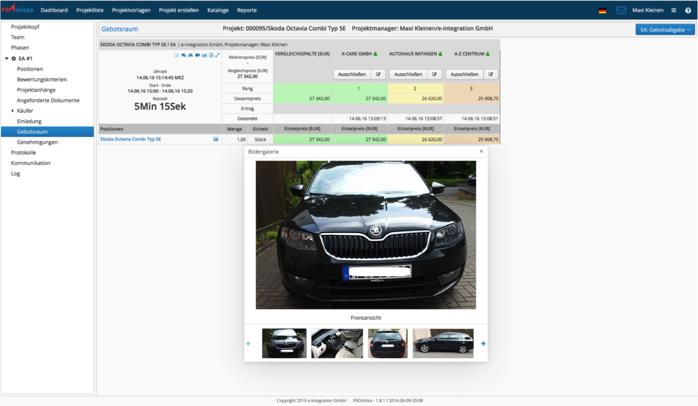698x406 pixels.
Task: Click edit icon next to X-Cars Ausschließen
Action: point(378,74)
